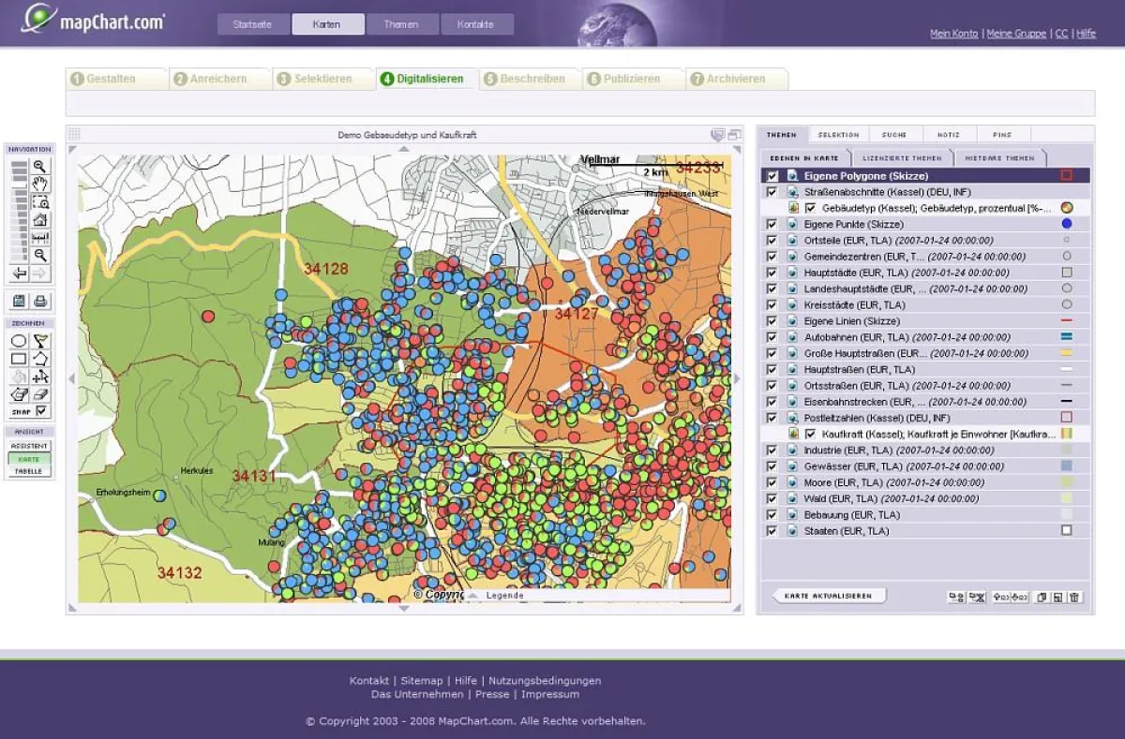1125x739 pixels.
Task: Collapse the Postleitzahlen (Kassel) sublayer
Action: click(x=792, y=417)
